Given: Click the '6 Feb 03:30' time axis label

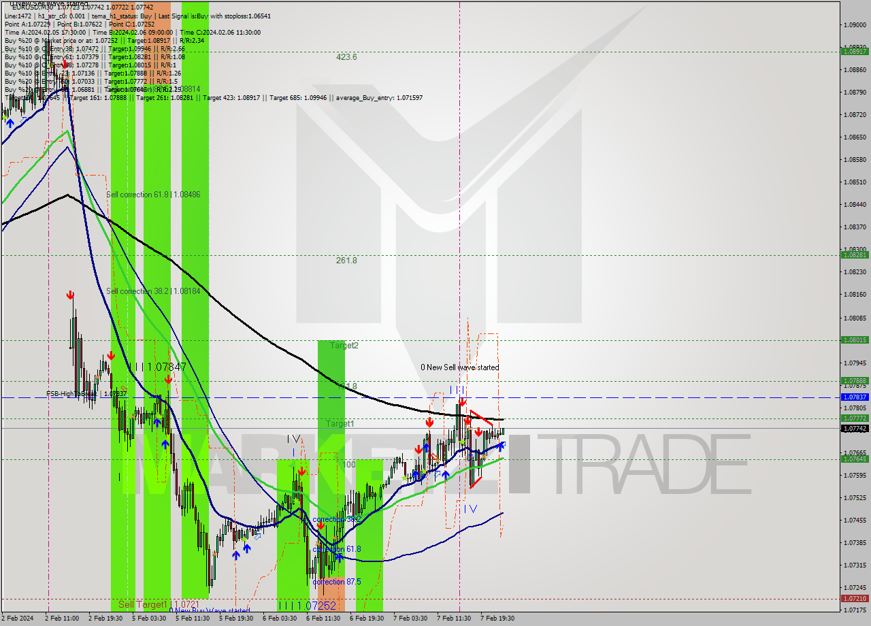Looking at the screenshot, I should click(x=280, y=619).
